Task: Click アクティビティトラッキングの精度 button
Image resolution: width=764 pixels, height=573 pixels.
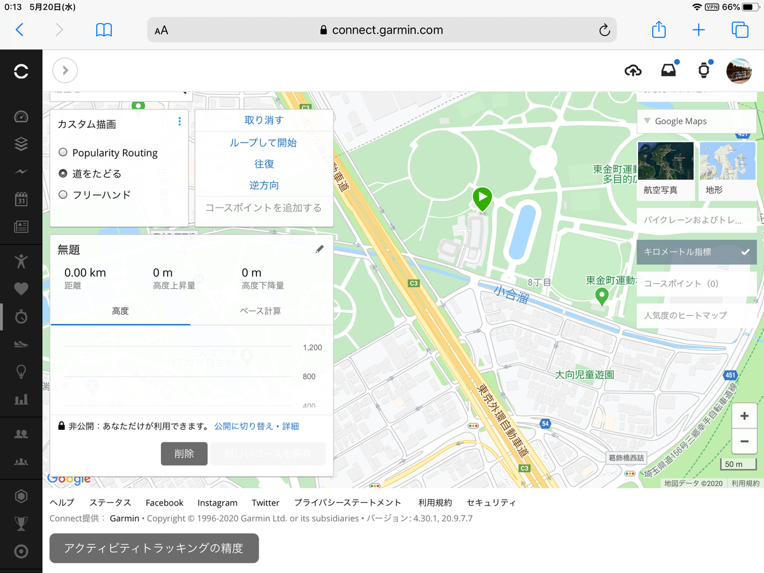Action: pyautogui.click(x=154, y=548)
